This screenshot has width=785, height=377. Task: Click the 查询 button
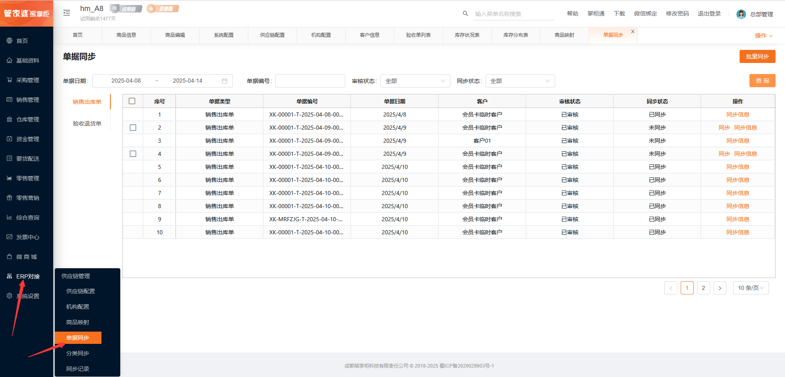coord(762,81)
